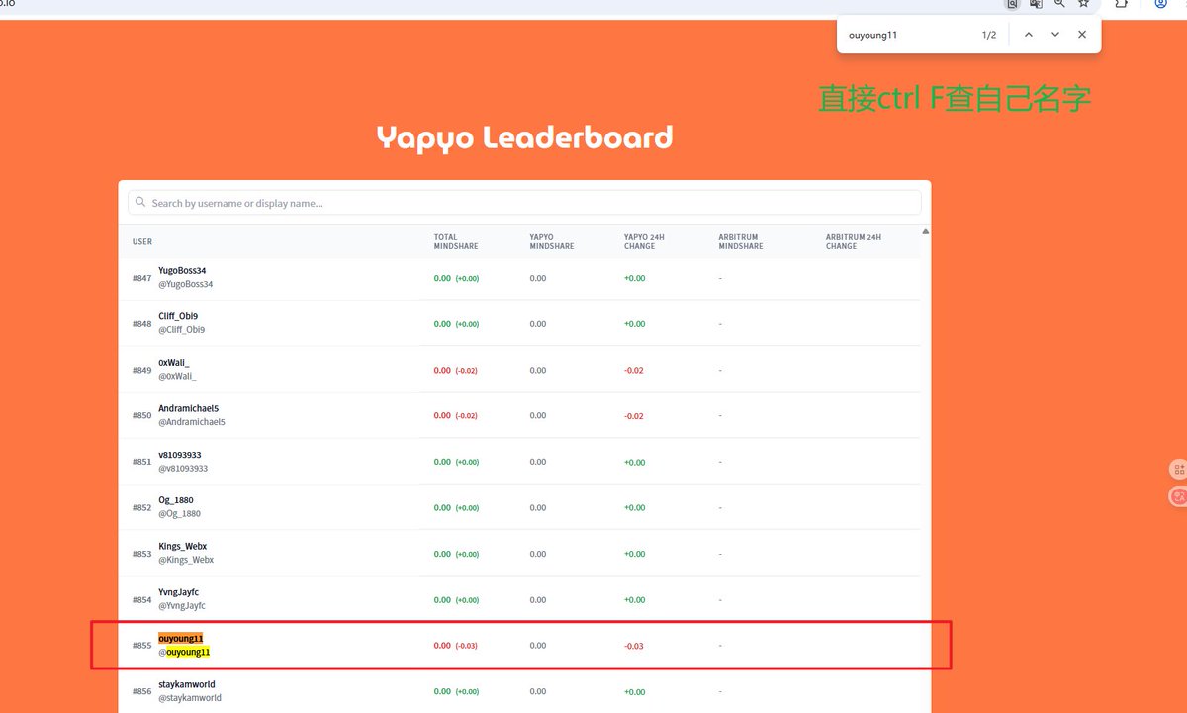Viewport: 1187px width, 713px height.
Task: Click rank #851
Action: pyautogui.click(x=141, y=462)
